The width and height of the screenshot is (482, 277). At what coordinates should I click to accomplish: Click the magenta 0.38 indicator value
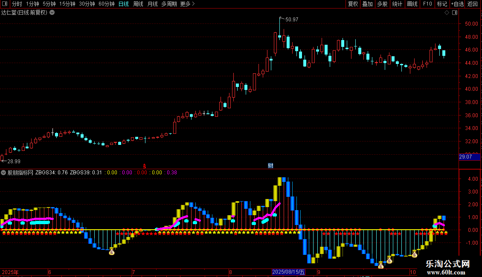point(172,173)
